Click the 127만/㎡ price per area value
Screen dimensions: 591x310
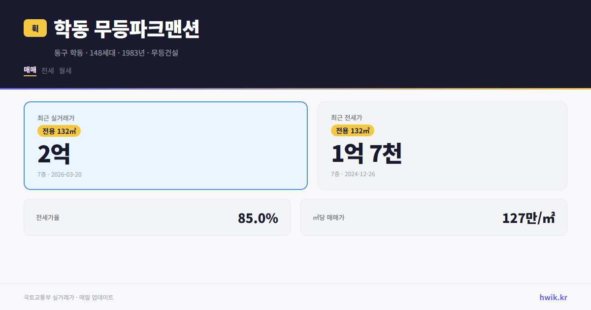click(529, 217)
